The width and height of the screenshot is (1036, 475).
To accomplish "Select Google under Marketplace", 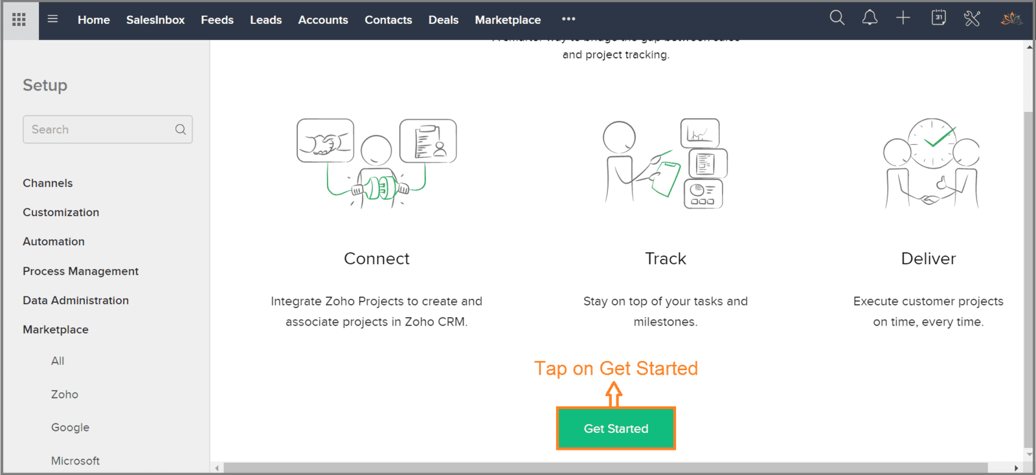I will click(x=71, y=428).
